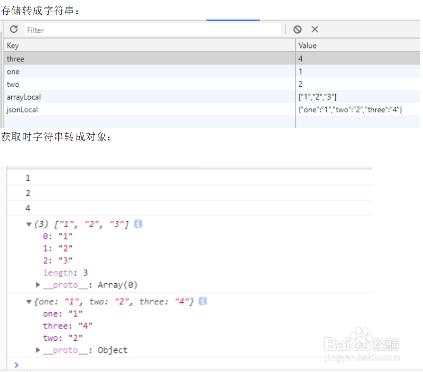Click array index 0: "1" line
423x372 pixels.
pos(57,236)
